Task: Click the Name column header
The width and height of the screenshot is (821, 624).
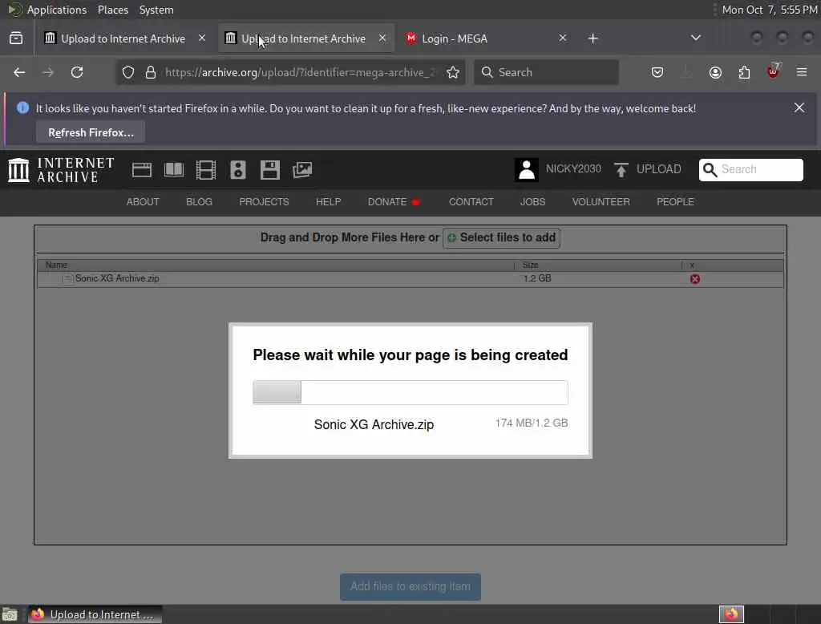Action: point(56,265)
